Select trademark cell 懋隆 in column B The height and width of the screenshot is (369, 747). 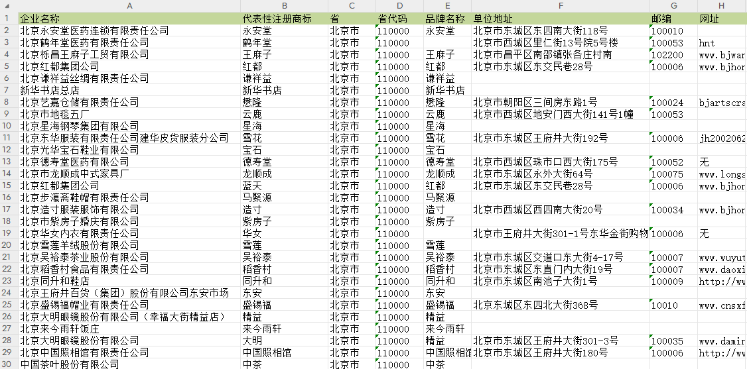tap(285, 102)
